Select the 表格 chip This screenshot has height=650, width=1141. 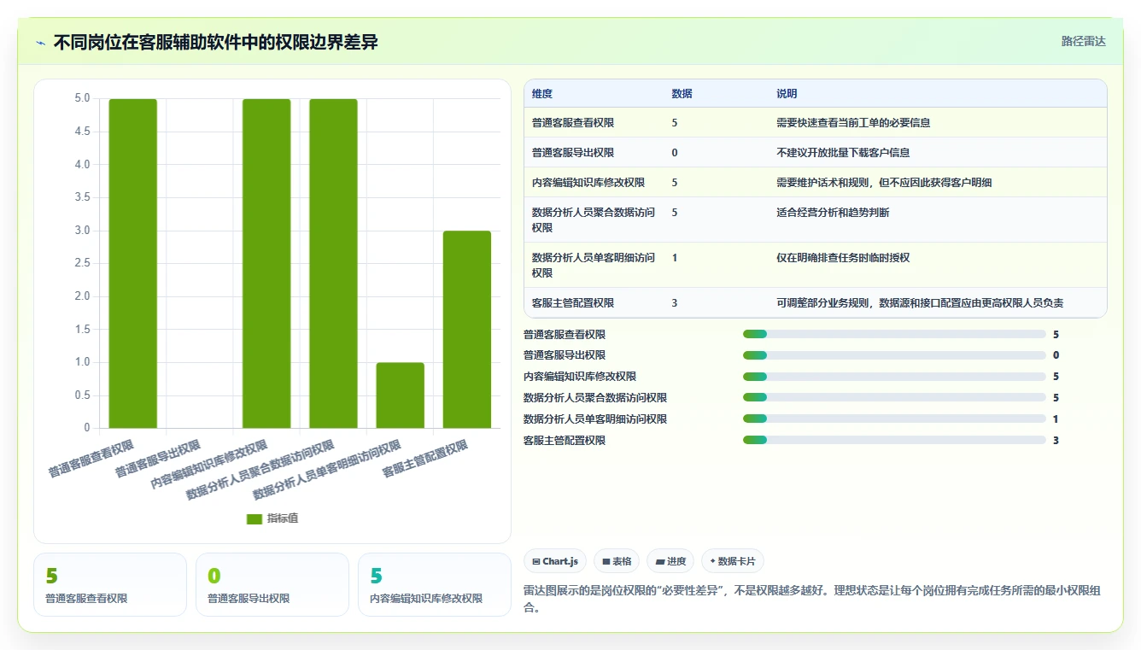(617, 561)
